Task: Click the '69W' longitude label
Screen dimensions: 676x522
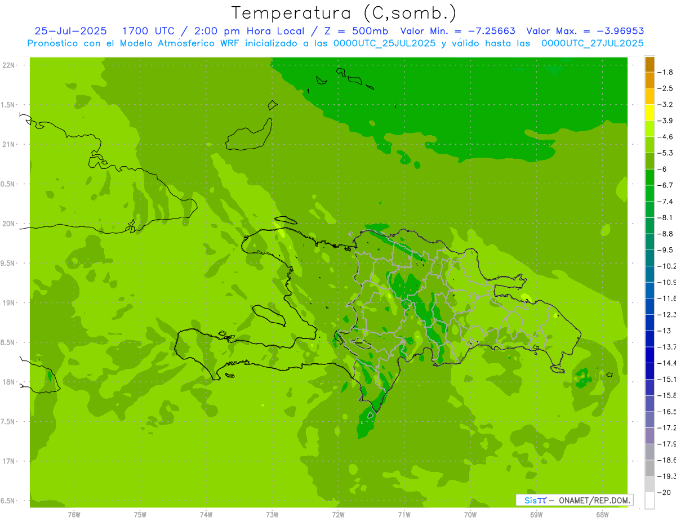Action: [536, 514]
